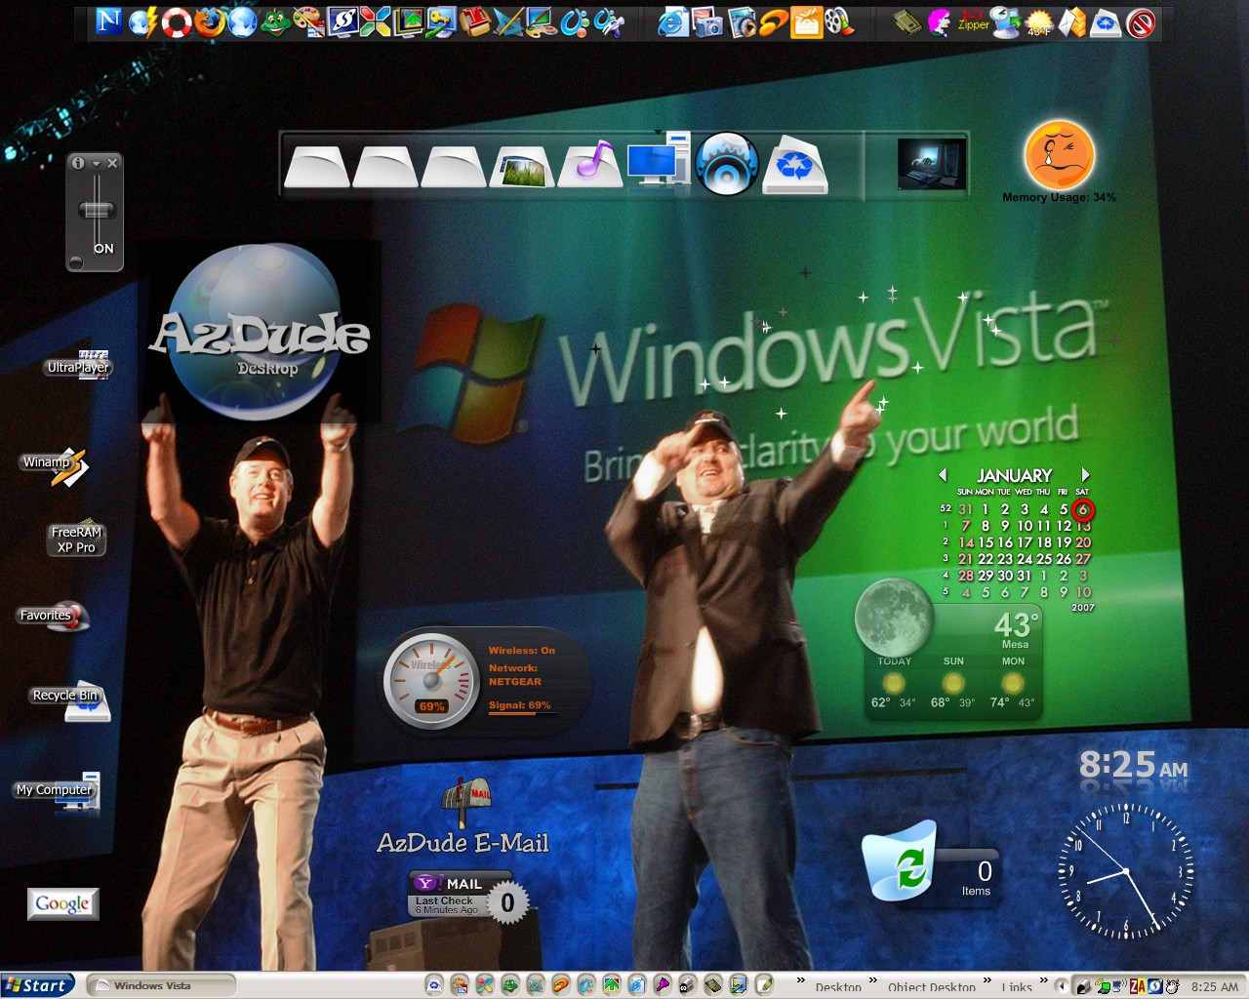Click the Google search shortcut

[x=63, y=903]
